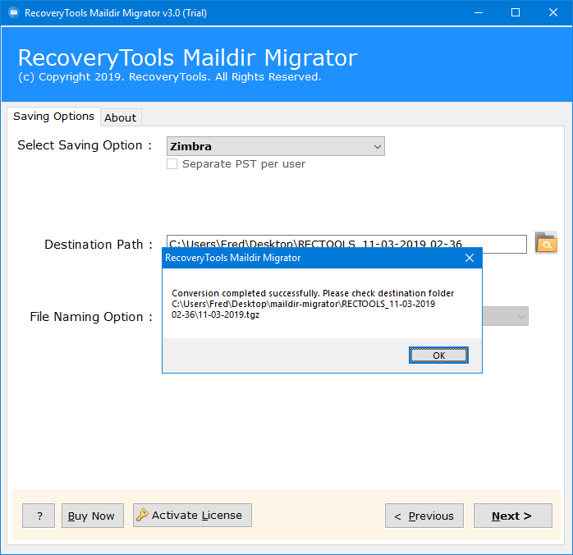573x555 pixels.
Task: Minimize the Maildir Migrator window
Action: 479,13
